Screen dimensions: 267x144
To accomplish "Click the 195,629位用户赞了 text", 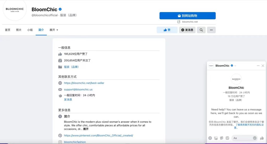I will pos(76,54).
